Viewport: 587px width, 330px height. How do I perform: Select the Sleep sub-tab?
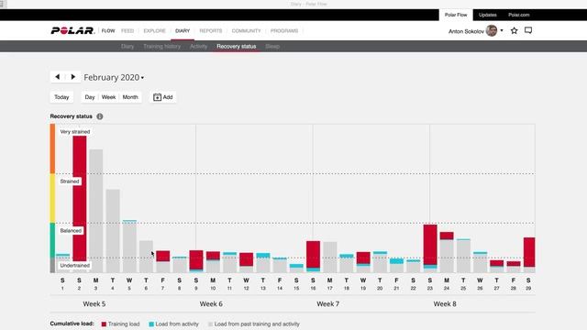pos(272,47)
